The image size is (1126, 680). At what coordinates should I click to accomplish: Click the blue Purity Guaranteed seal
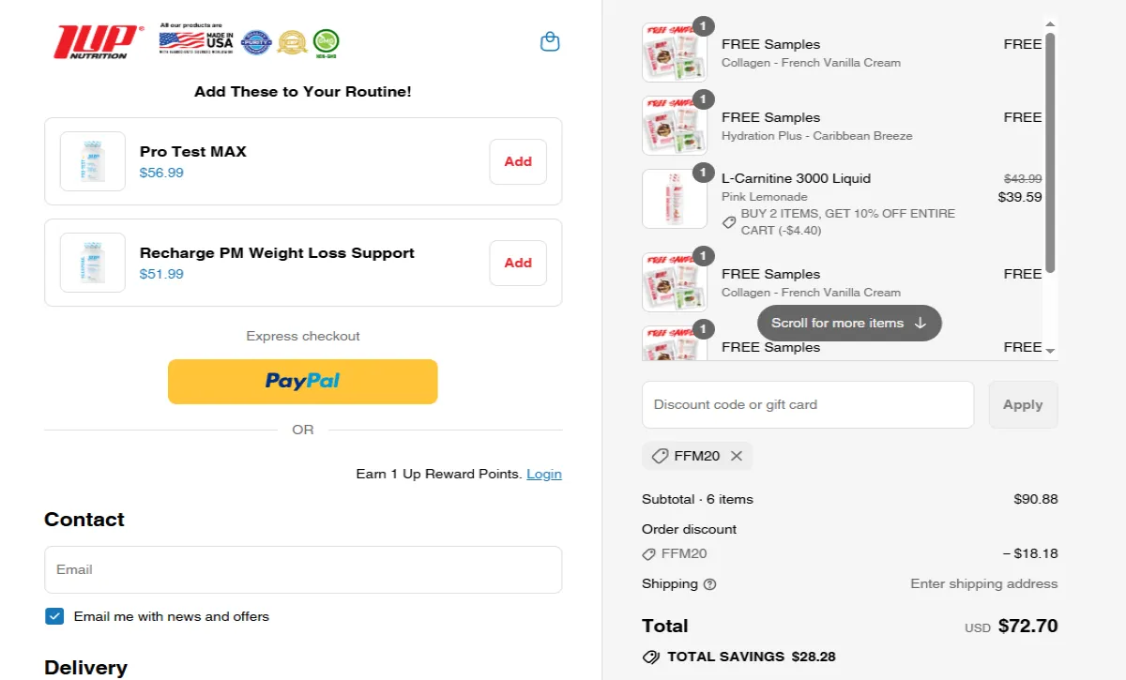tap(256, 43)
